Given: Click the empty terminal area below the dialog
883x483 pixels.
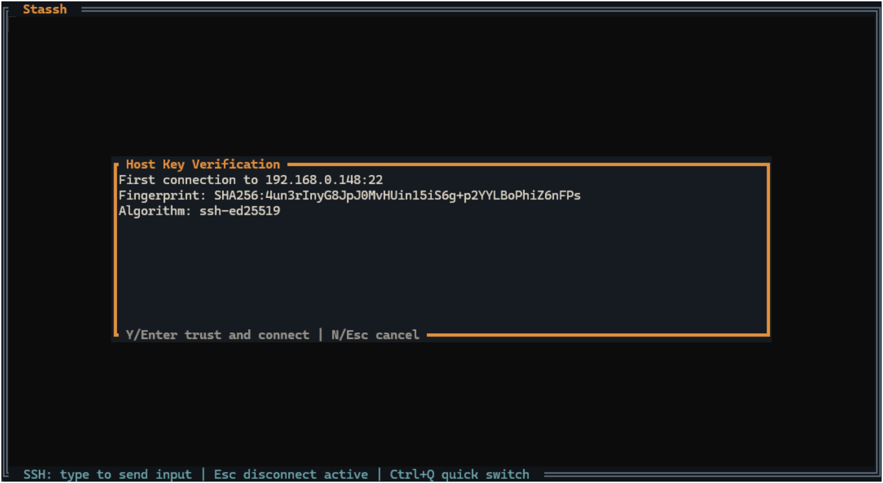Looking at the screenshot, I should click(x=441, y=402).
